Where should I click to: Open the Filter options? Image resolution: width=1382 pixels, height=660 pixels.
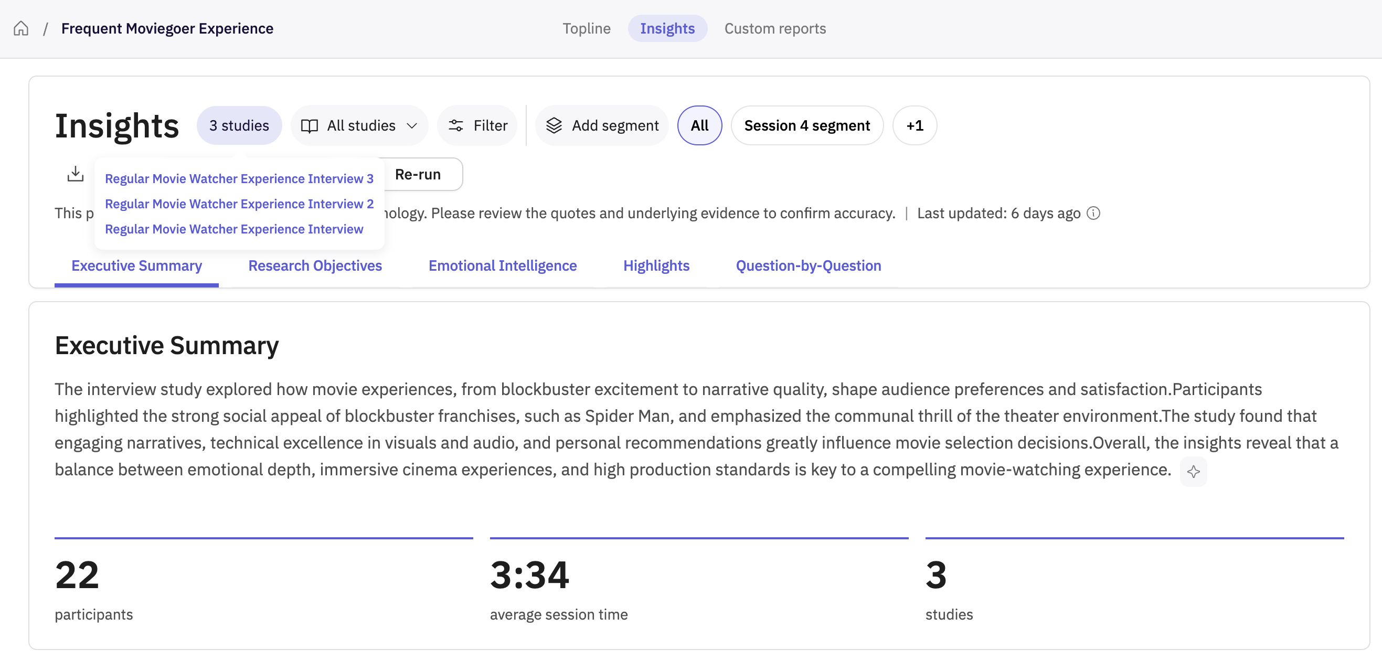tap(477, 125)
